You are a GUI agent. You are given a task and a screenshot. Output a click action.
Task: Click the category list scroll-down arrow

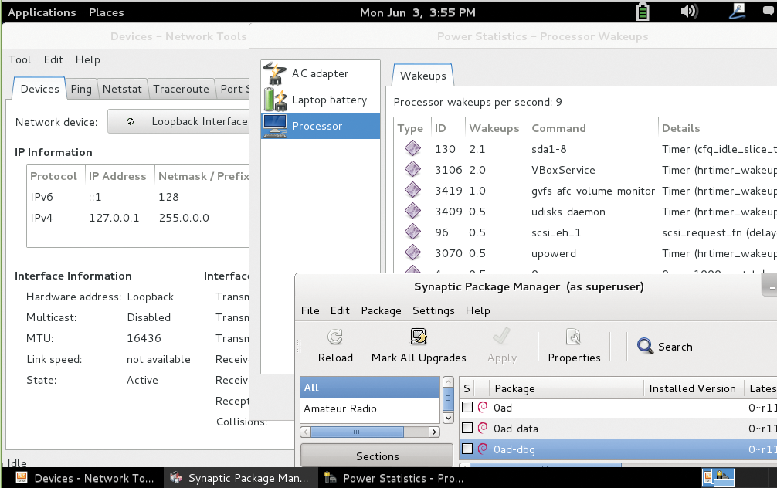pyautogui.click(x=447, y=417)
